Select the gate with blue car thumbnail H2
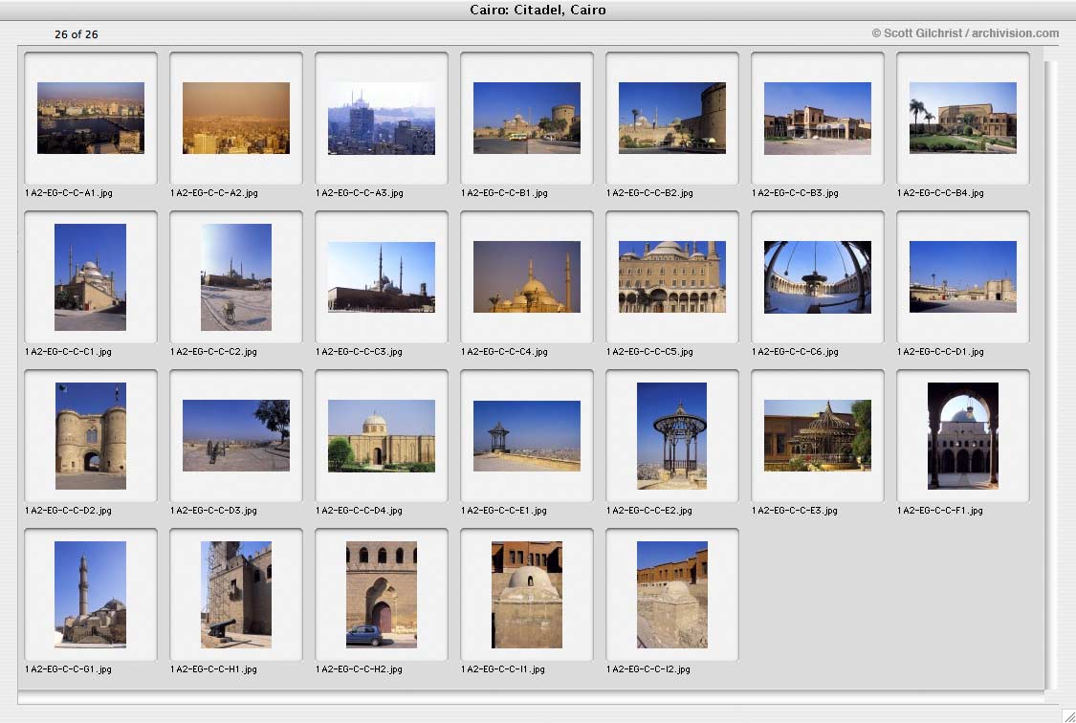The height and width of the screenshot is (723, 1076). coord(382,595)
